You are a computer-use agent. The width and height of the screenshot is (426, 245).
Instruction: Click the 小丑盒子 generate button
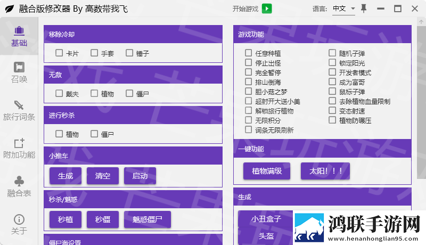click(266, 219)
